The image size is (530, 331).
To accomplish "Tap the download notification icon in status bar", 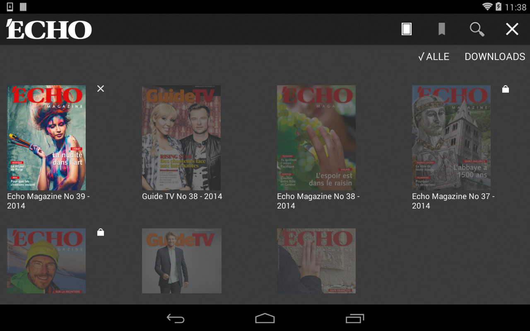I will pos(10,7).
